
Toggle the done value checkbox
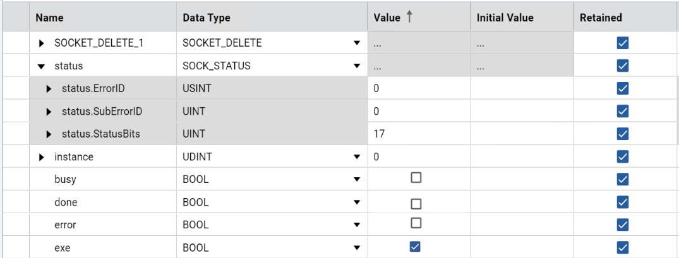point(416,203)
